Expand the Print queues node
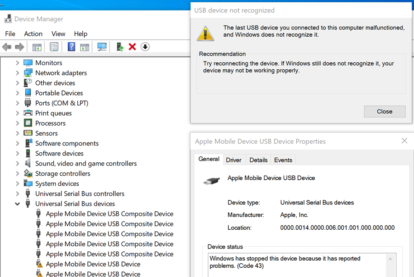Image resolution: width=414 pixels, height=277 pixels. 17,113
